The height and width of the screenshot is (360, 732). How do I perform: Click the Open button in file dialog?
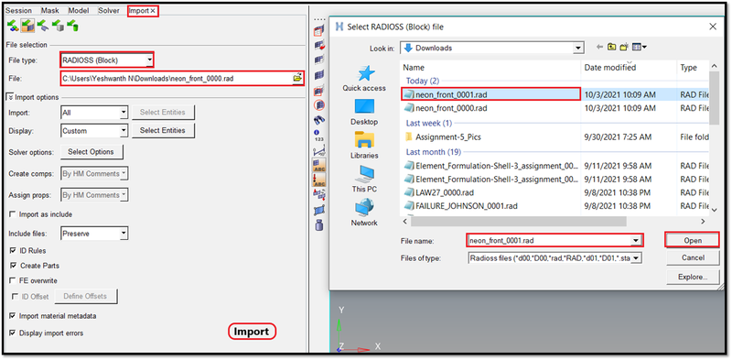(x=693, y=240)
